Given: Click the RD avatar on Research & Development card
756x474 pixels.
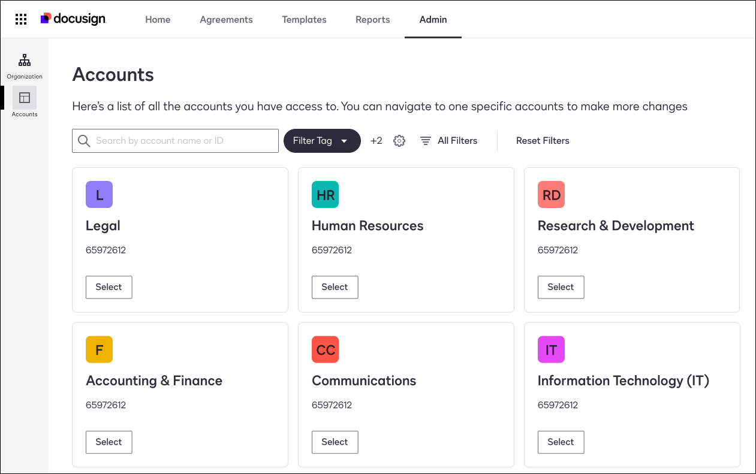Looking at the screenshot, I should 551,194.
